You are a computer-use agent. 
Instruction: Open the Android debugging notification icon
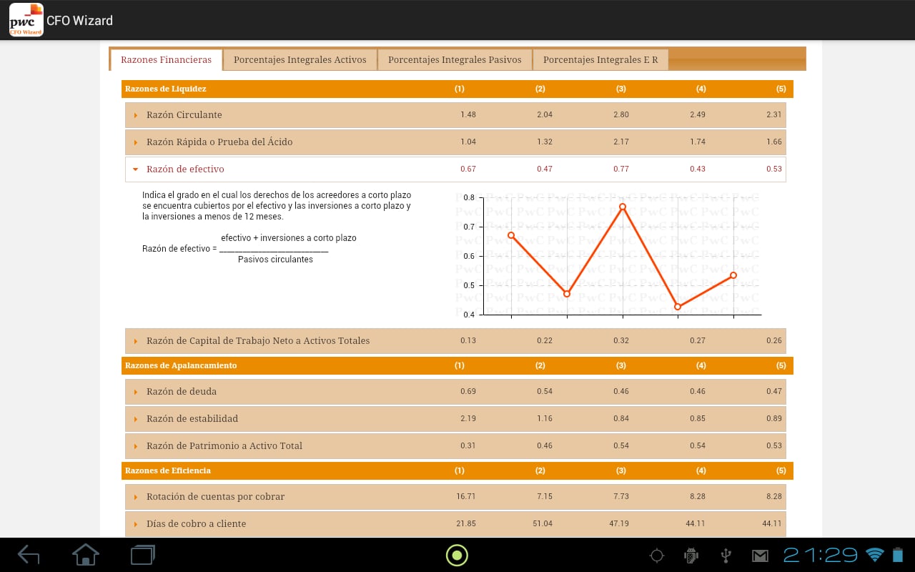(x=691, y=555)
